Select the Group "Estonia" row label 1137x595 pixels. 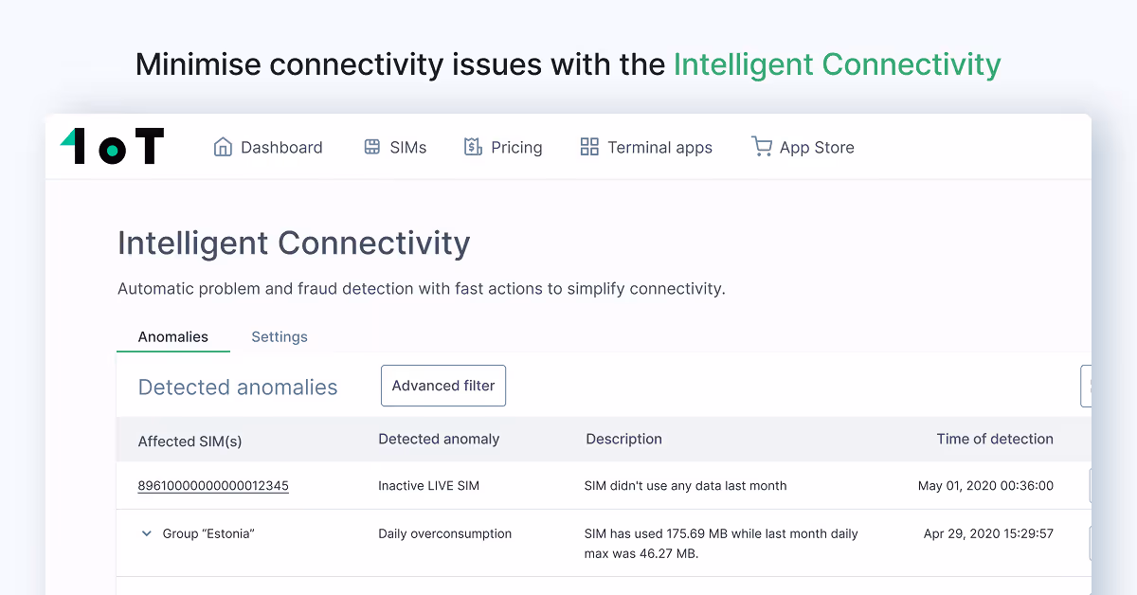(208, 533)
